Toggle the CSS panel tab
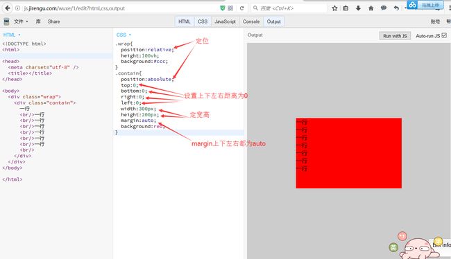 pos(203,21)
